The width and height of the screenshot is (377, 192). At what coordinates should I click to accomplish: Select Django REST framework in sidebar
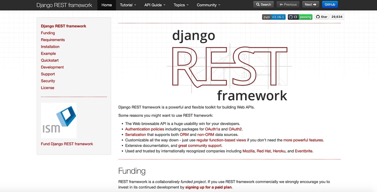point(63,26)
